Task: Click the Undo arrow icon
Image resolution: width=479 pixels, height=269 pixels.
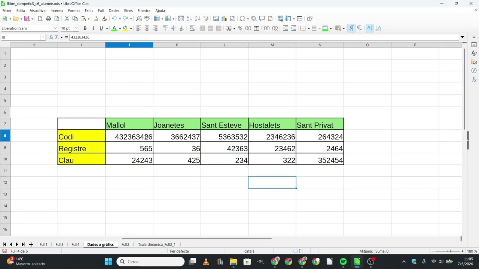Action: [x=114, y=19]
